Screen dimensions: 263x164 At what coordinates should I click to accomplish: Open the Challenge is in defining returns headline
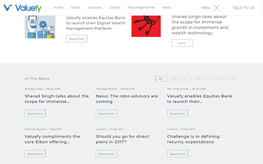pos(193,139)
